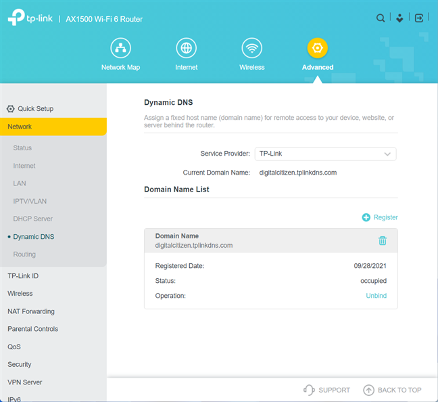Click the Unbind link
The height and width of the screenshot is (402, 438).
pyautogui.click(x=376, y=296)
